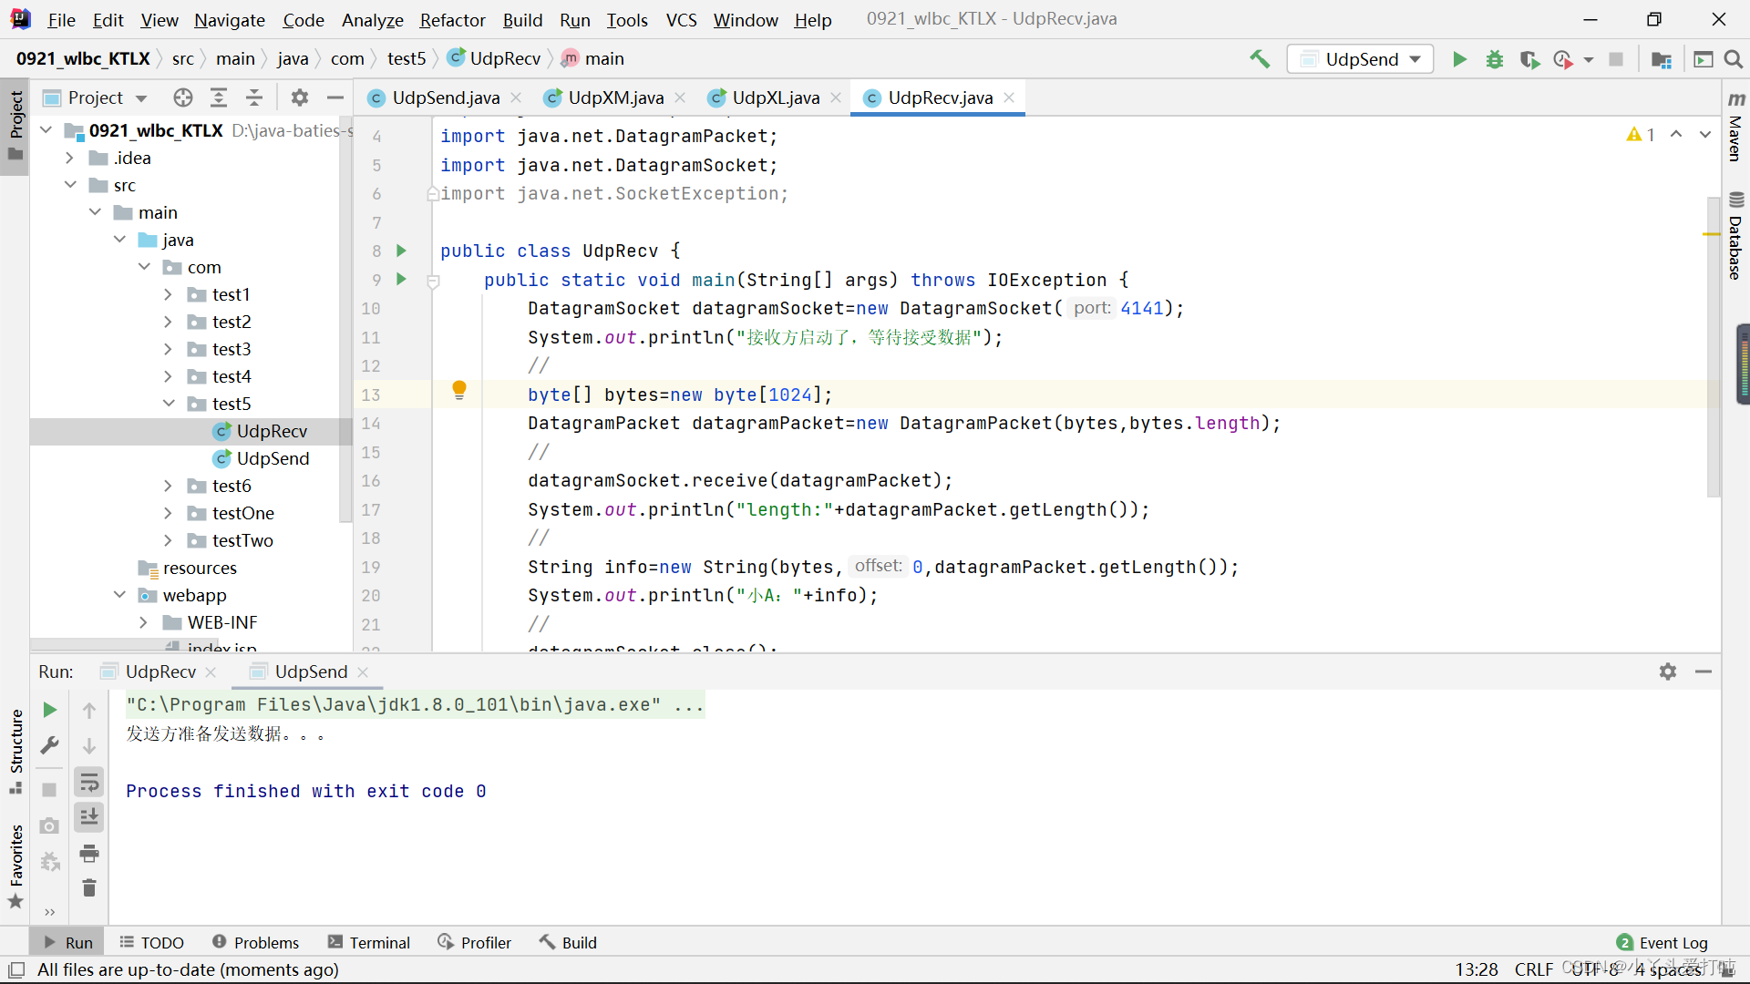
Task: Print console output with printer icon
Action: pos(89,854)
